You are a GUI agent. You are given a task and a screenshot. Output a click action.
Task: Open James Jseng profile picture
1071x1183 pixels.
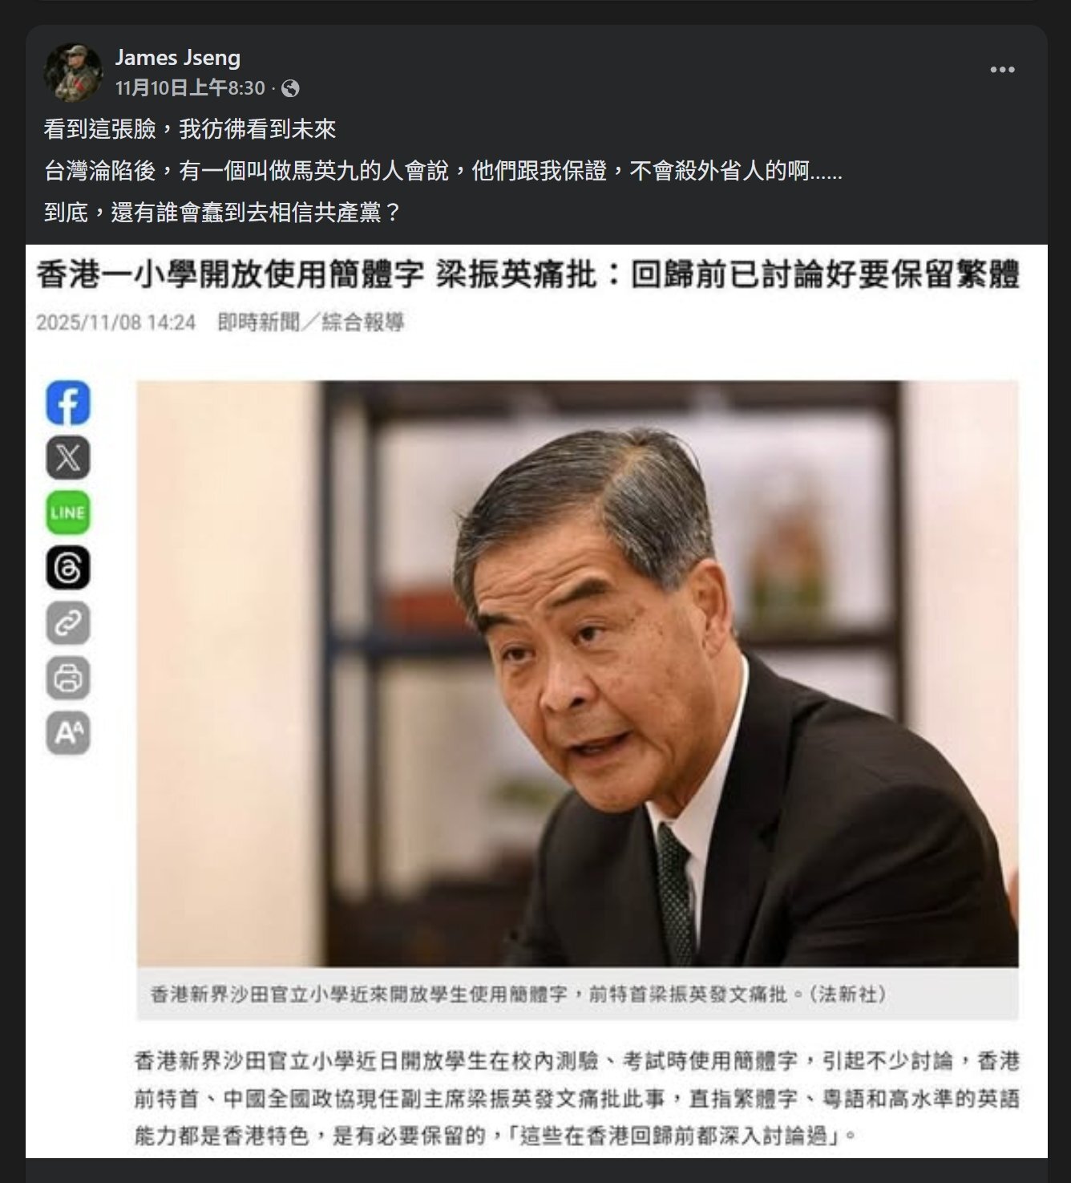point(73,72)
